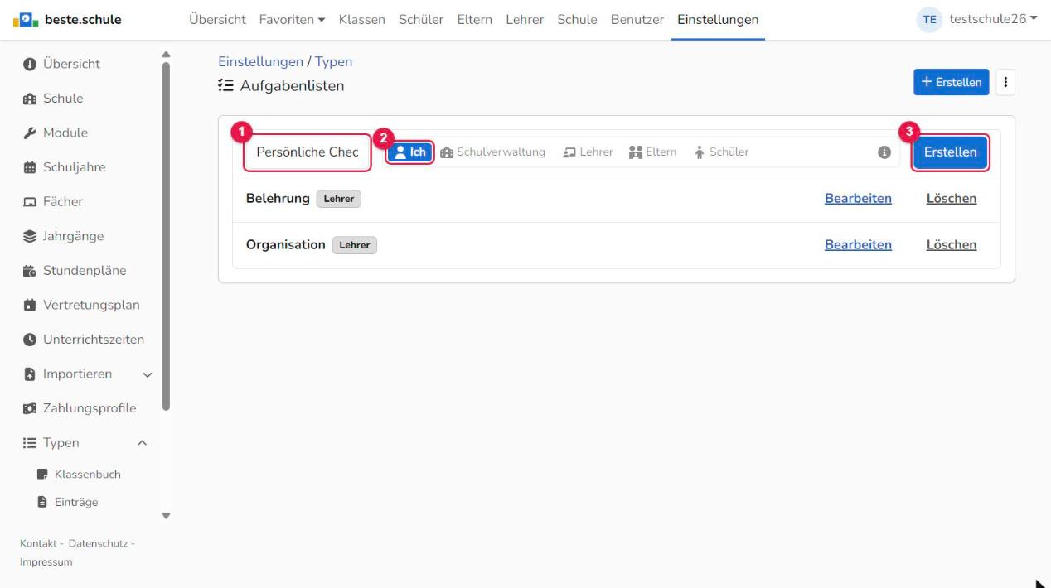The image size is (1051, 588).
Task: Open the Impressum footer link
Action: 46,562
